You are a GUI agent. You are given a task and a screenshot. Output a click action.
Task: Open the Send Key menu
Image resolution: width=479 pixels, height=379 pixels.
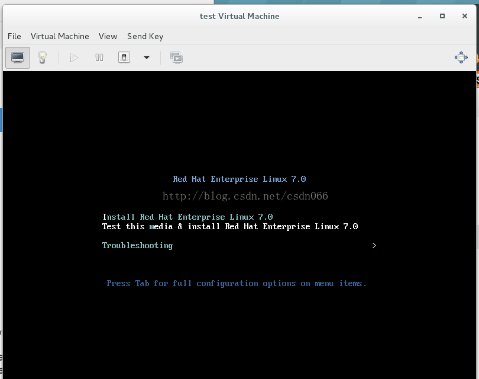click(x=145, y=36)
